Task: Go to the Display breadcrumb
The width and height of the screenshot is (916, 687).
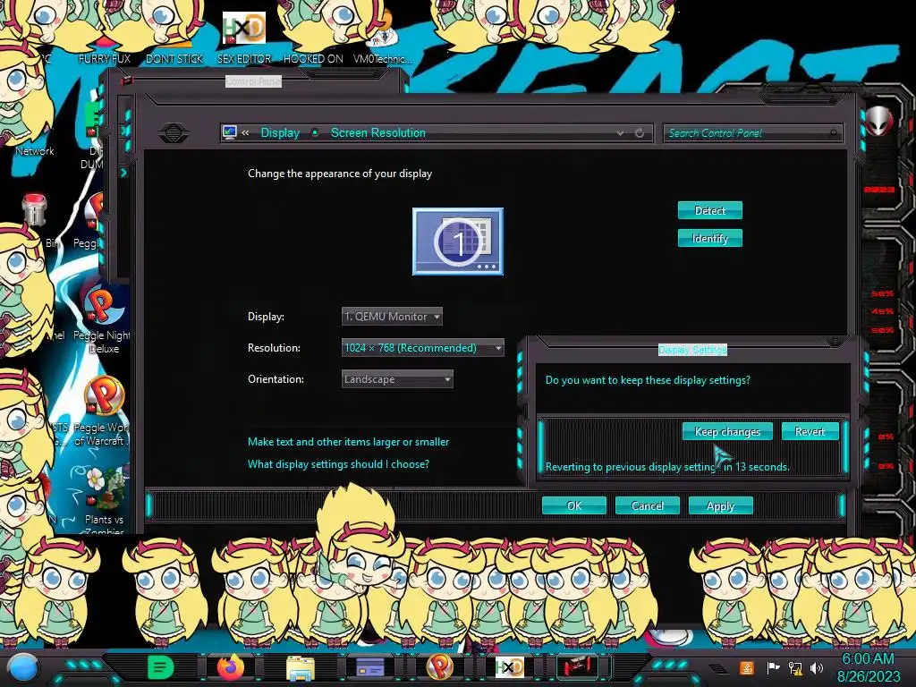Action: pyautogui.click(x=280, y=132)
